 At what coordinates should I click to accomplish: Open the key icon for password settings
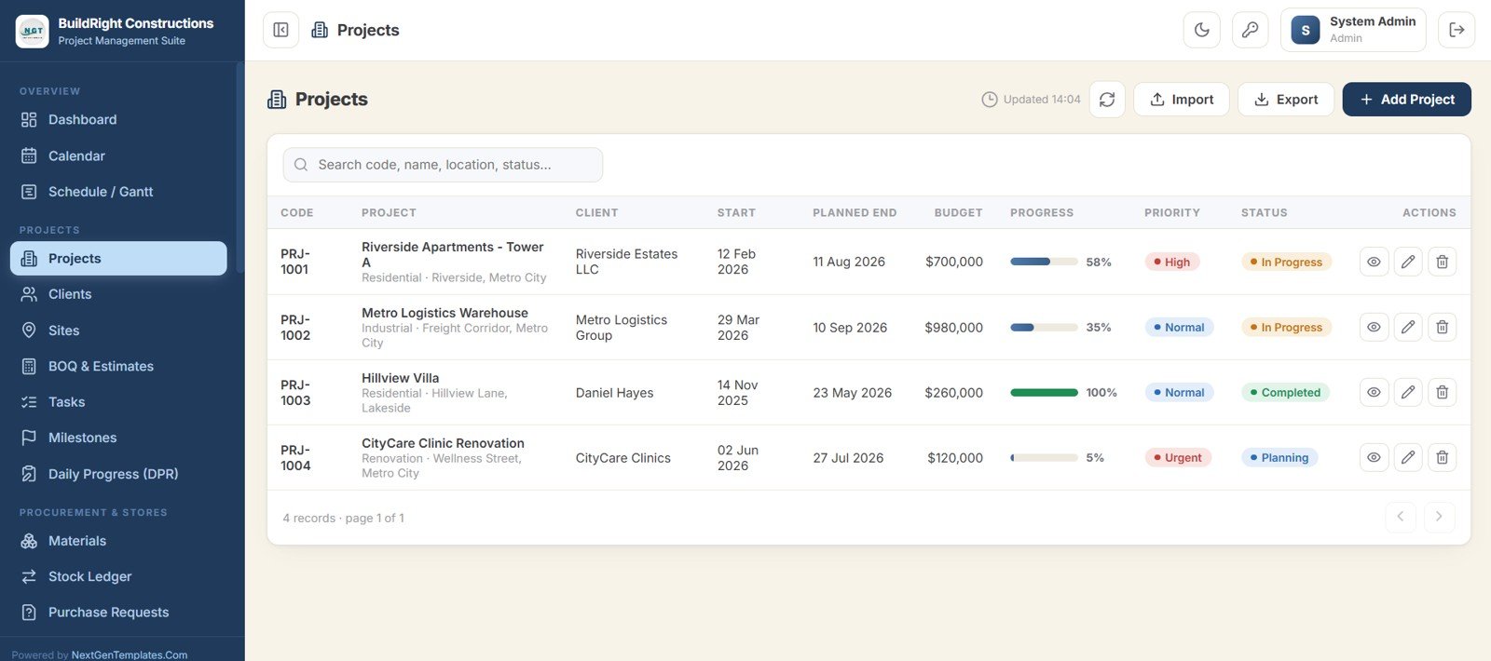pyautogui.click(x=1251, y=30)
